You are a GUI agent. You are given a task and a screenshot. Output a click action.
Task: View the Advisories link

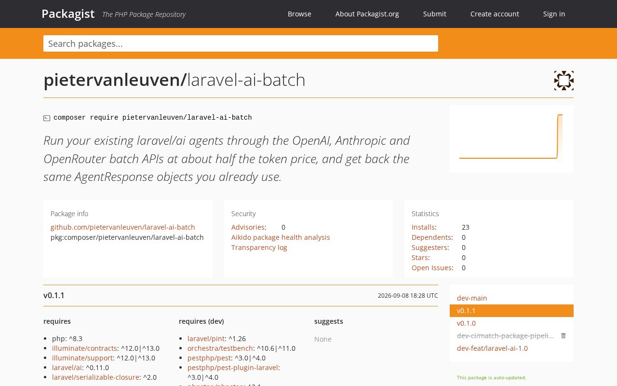(x=248, y=227)
